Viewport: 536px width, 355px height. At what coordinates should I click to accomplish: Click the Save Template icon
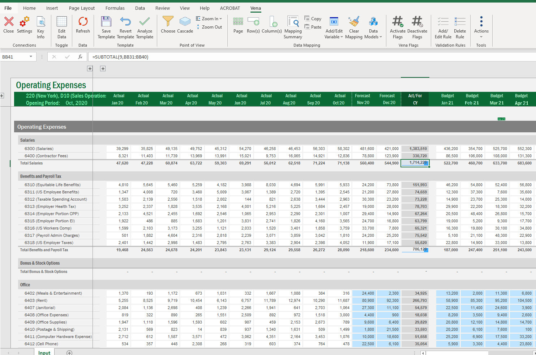(106, 22)
